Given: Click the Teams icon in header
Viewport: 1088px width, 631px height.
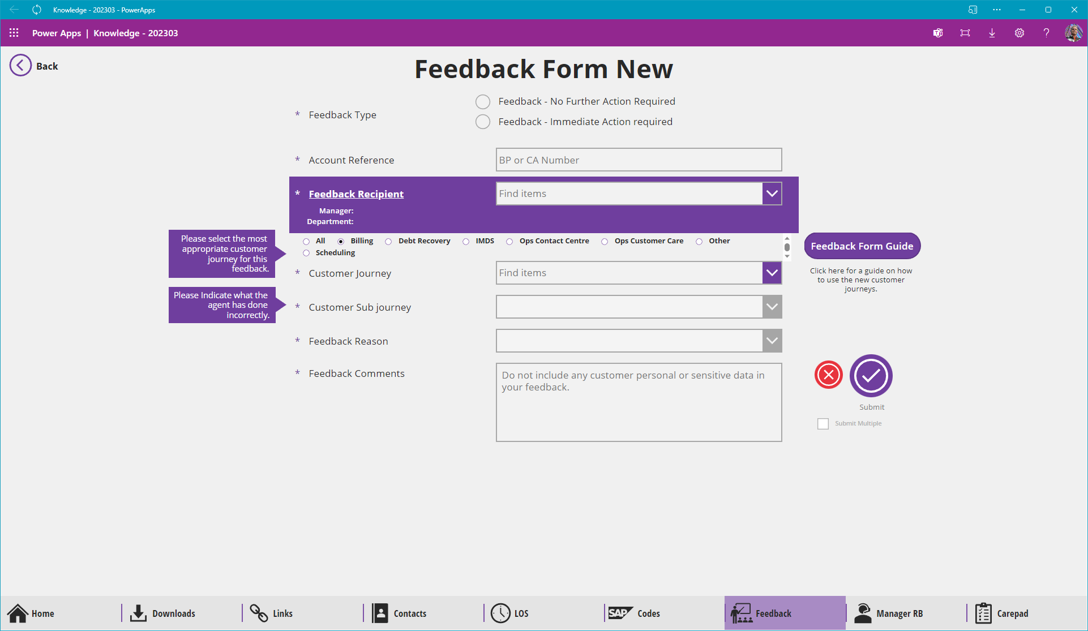Looking at the screenshot, I should [938, 33].
